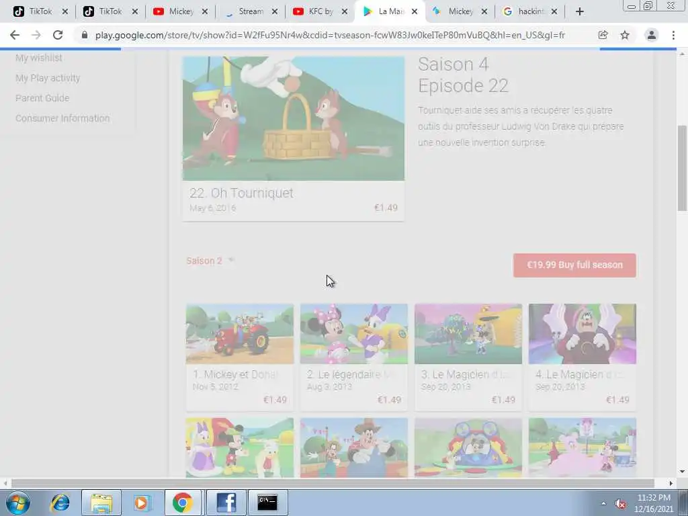Click the horizontal scrollbar right arrow

671,483
